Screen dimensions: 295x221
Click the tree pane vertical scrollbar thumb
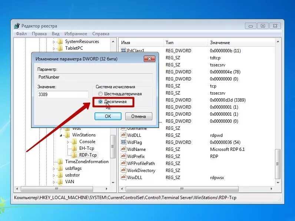[x=113, y=146]
